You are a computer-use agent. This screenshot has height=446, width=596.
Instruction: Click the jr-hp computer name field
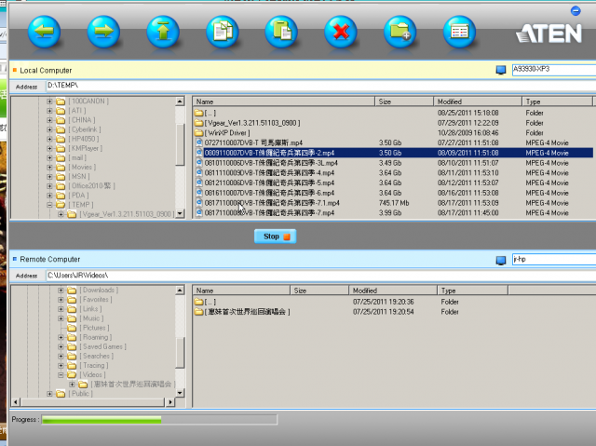554,260
